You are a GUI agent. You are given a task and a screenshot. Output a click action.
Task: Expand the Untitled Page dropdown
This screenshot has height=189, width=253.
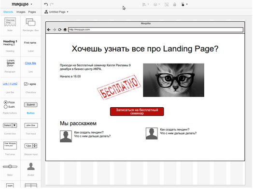(68, 12)
